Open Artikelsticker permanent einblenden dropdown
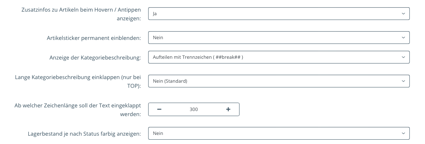Viewport: 425px width, 144px height. [x=279, y=38]
